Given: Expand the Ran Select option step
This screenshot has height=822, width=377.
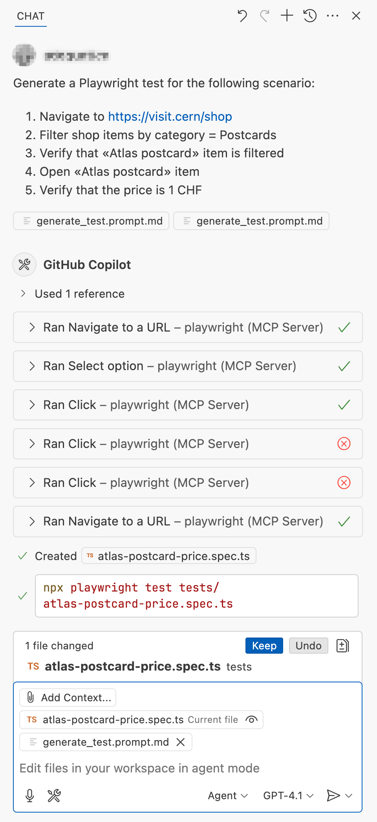Looking at the screenshot, I should pos(188,366).
